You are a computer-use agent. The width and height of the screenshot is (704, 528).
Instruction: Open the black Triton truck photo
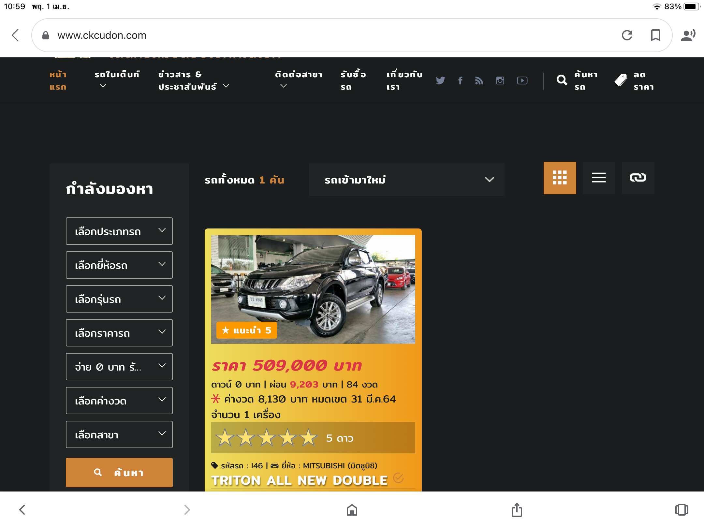coord(313,289)
